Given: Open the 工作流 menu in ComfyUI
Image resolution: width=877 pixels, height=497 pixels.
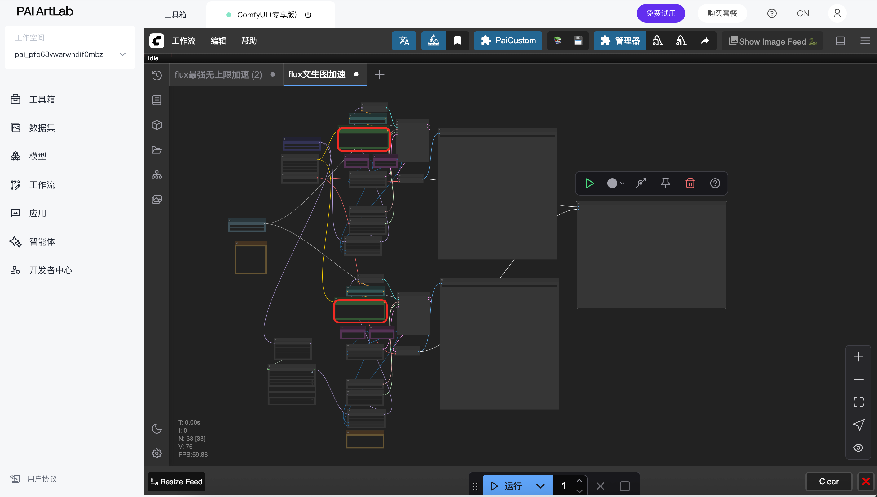Looking at the screenshot, I should pos(183,41).
